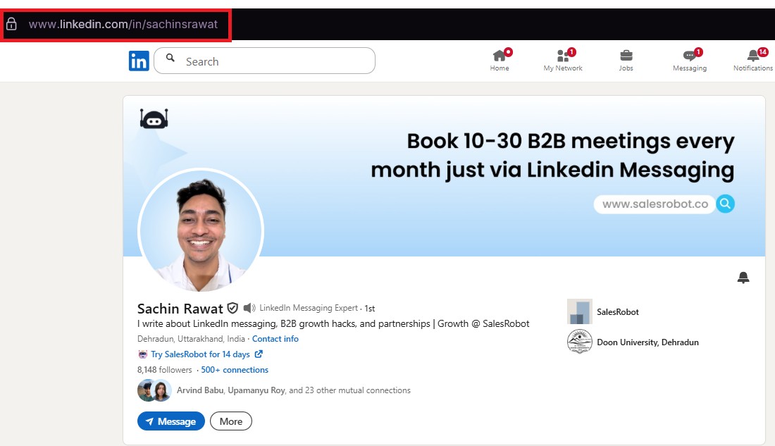Open the My Network page
775x446 pixels.
(563, 60)
